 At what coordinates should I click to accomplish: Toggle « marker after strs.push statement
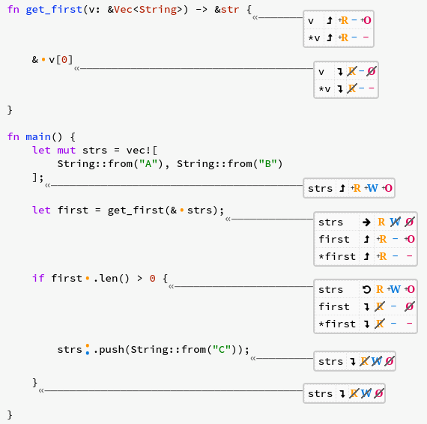click(253, 358)
